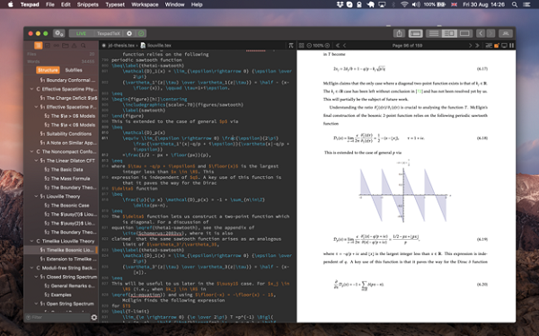Toggle LIVE typesetting mode
Viewport: 539px width, 336px height.
click(81, 33)
